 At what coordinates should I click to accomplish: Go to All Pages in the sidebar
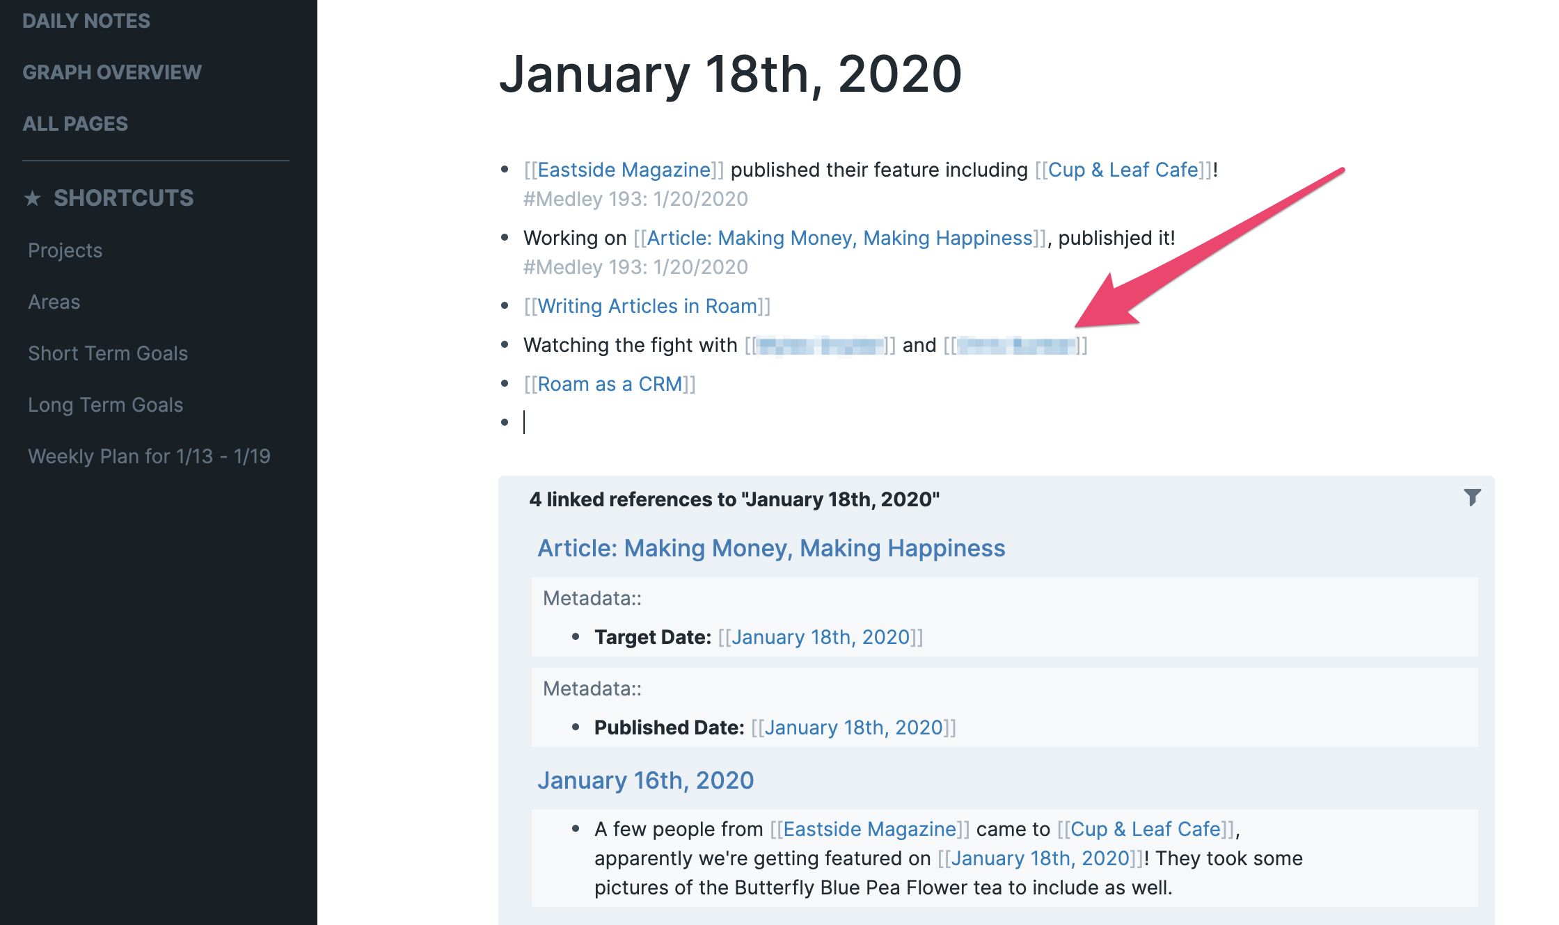click(x=75, y=124)
